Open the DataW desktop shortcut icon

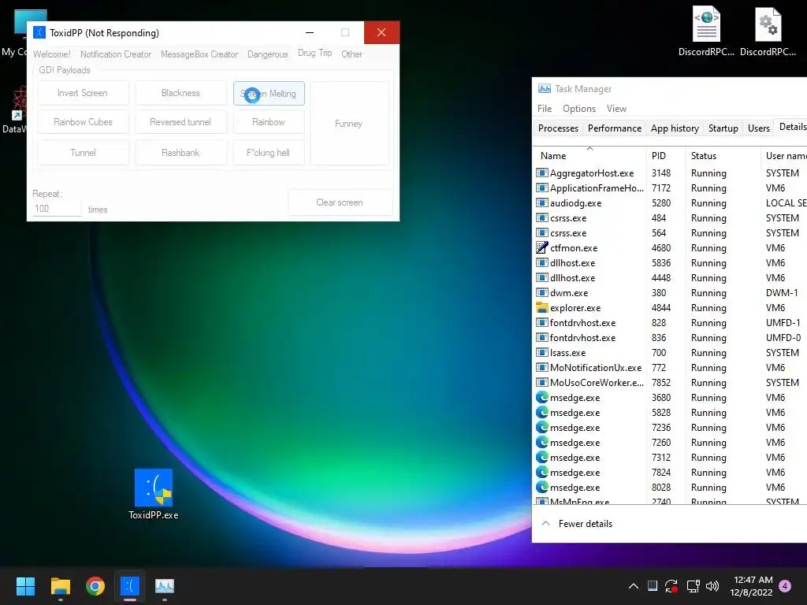click(x=14, y=109)
